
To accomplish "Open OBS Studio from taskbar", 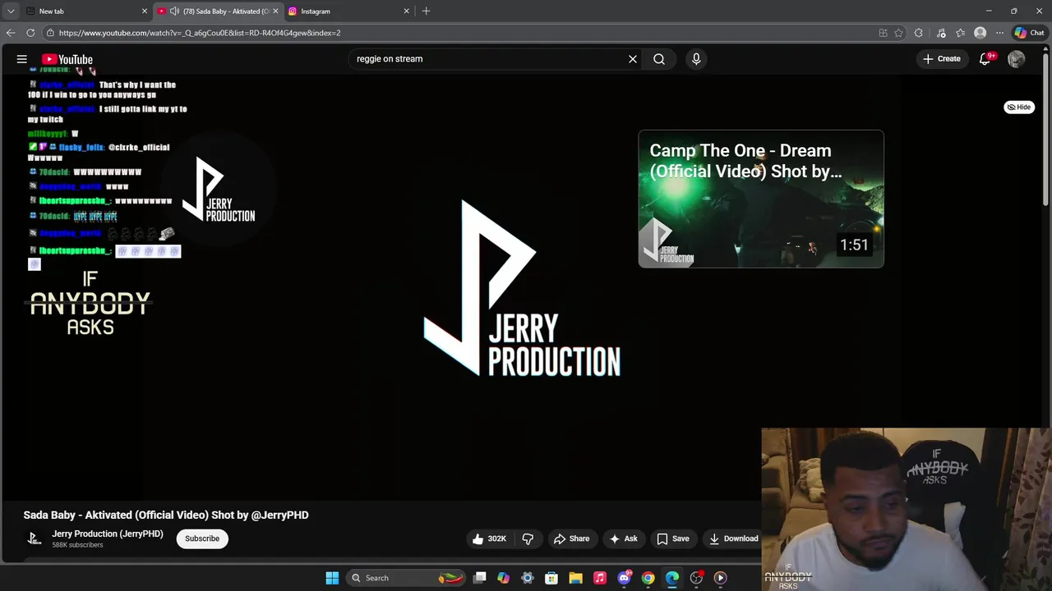I will point(696,578).
